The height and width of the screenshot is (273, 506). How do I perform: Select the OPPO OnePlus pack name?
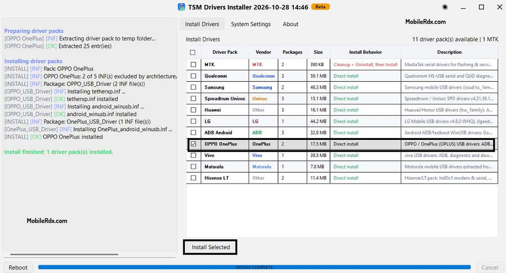pos(221,144)
